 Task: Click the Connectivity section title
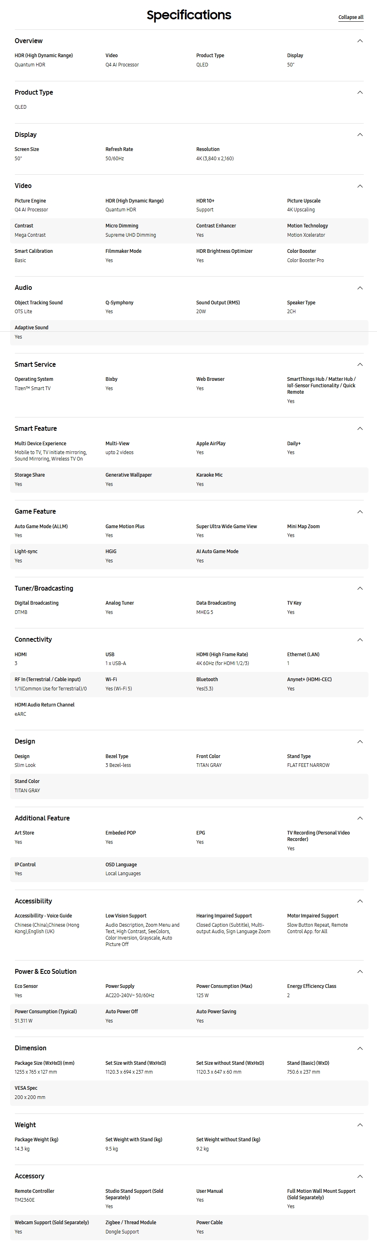[33, 640]
